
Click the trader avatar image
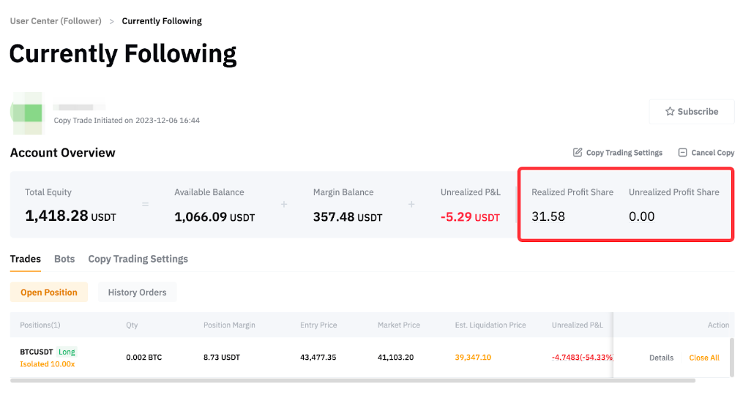coord(27,113)
